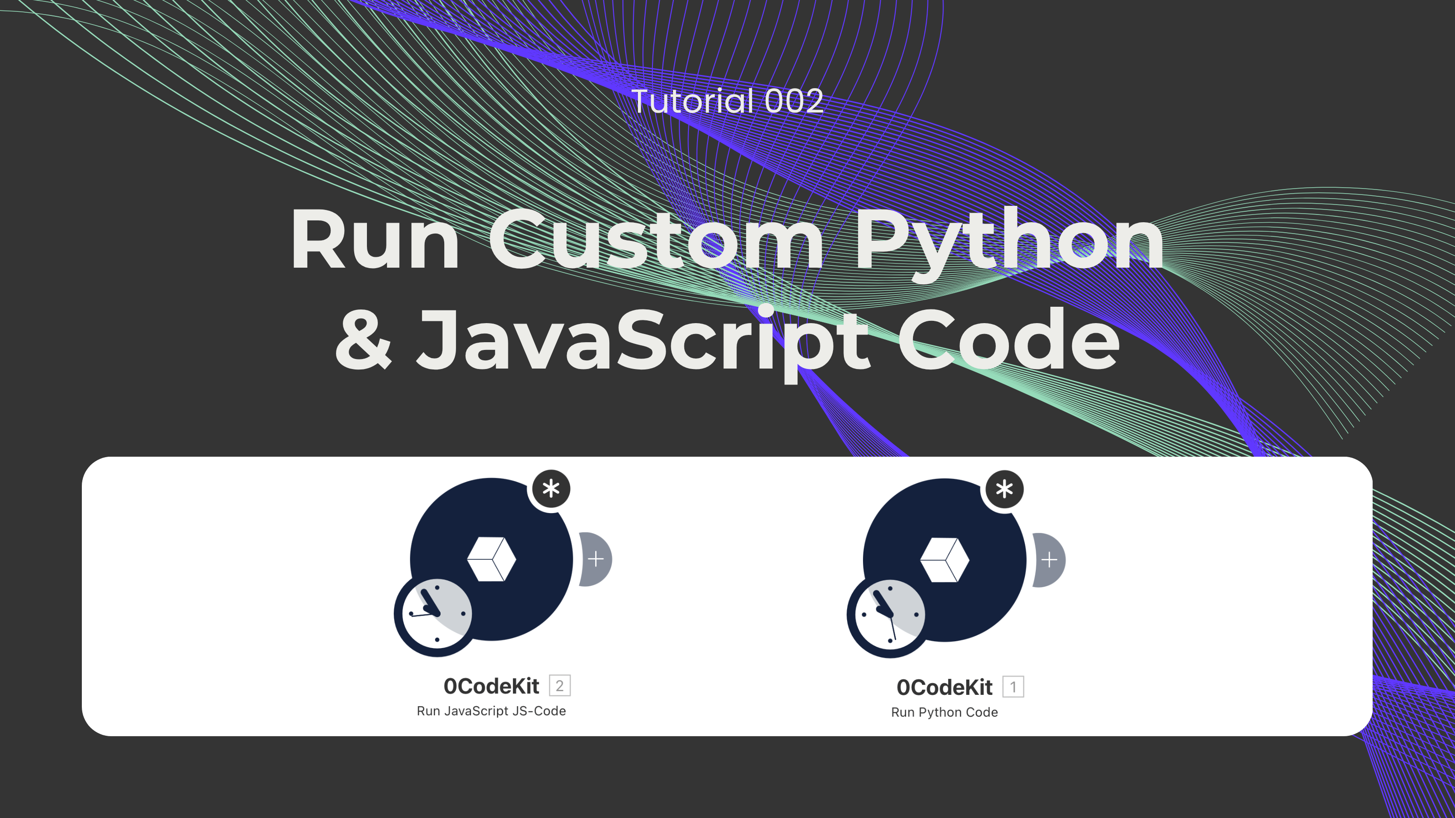This screenshot has height=818, width=1455.
Task: Add a module after the JavaScript node
Action: pos(596,559)
